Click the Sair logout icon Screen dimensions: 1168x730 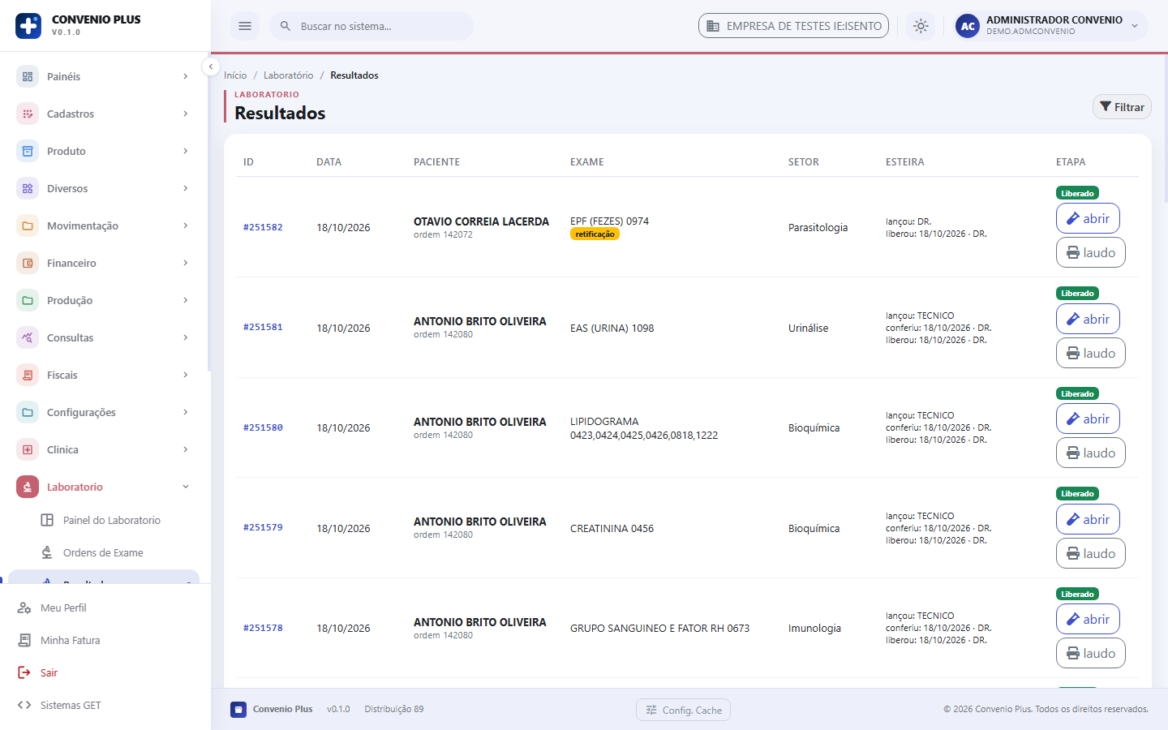click(x=24, y=672)
